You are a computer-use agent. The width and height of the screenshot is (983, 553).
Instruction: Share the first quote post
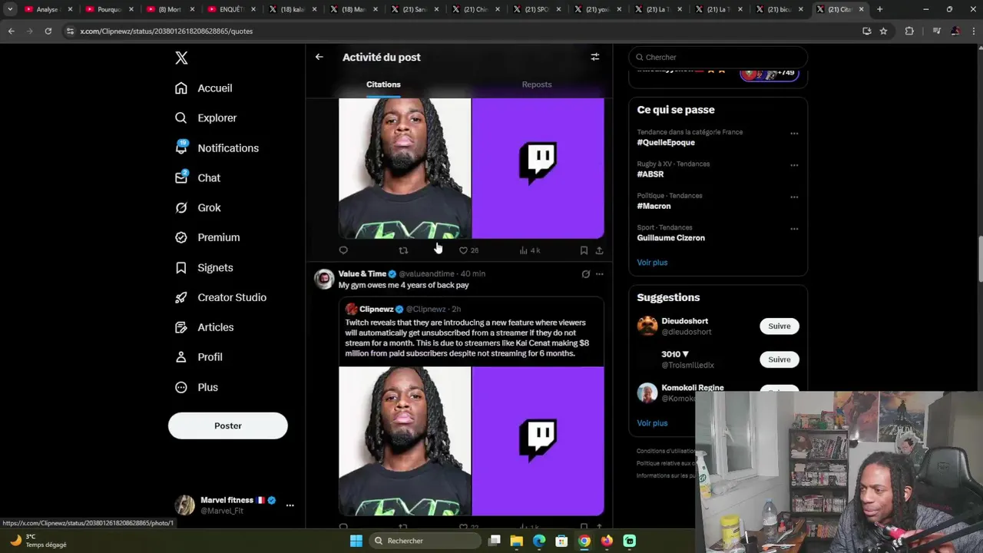(x=599, y=250)
